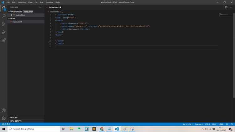This screenshot has height=132, width=235.
Task: Open the Selection menu
Action: click(22, 3)
